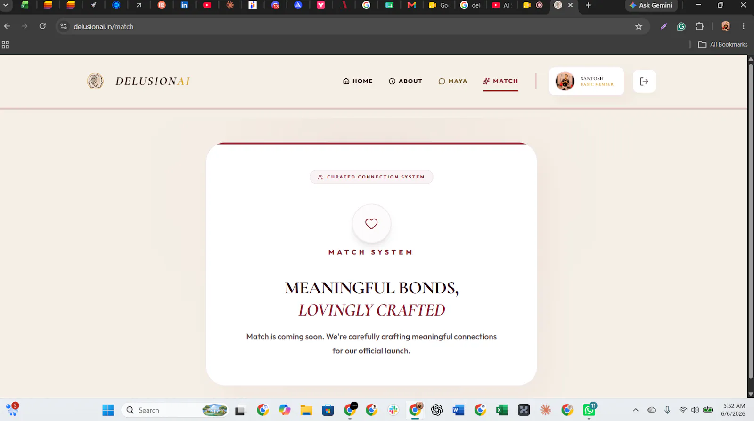Expand the hidden system tray icons
754x421 pixels.
pyautogui.click(x=635, y=410)
